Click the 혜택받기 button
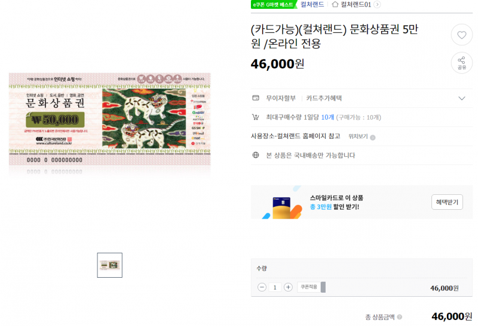The image size is (478, 326). click(447, 202)
